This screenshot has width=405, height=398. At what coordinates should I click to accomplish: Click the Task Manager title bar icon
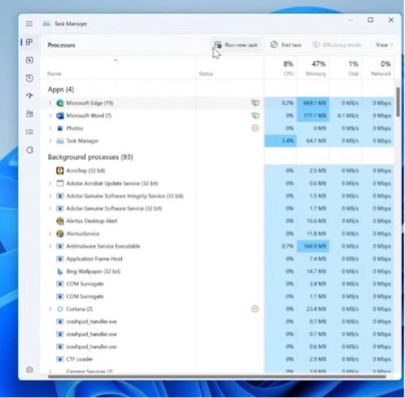pos(46,23)
